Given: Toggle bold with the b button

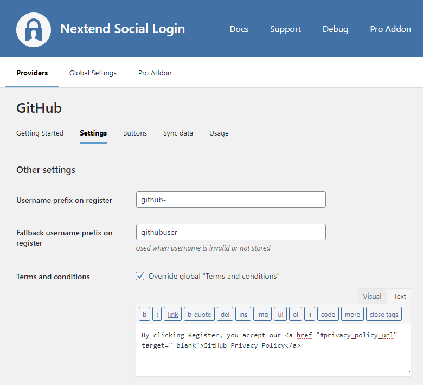Looking at the screenshot, I should pyautogui.click(x=144, y=314).
